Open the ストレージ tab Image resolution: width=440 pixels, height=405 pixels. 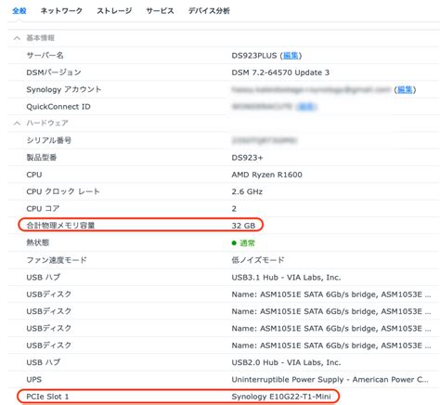tap(114, 11)
